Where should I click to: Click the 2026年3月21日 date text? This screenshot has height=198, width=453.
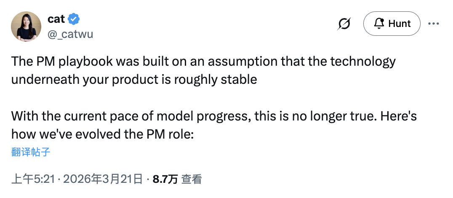(103, 179)
